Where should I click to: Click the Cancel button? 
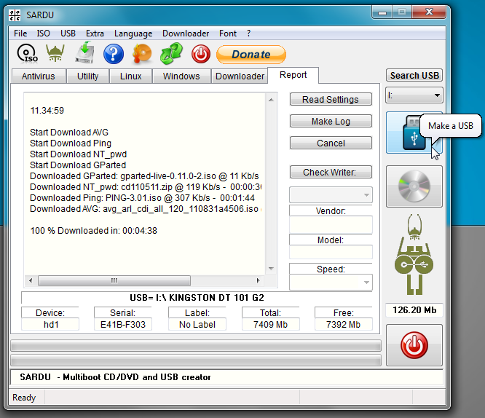331,143
